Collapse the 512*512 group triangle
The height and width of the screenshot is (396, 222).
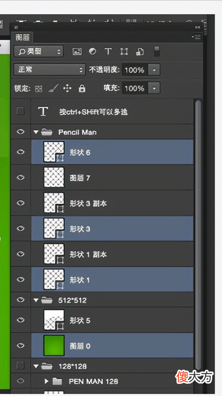tap(36, 300)
